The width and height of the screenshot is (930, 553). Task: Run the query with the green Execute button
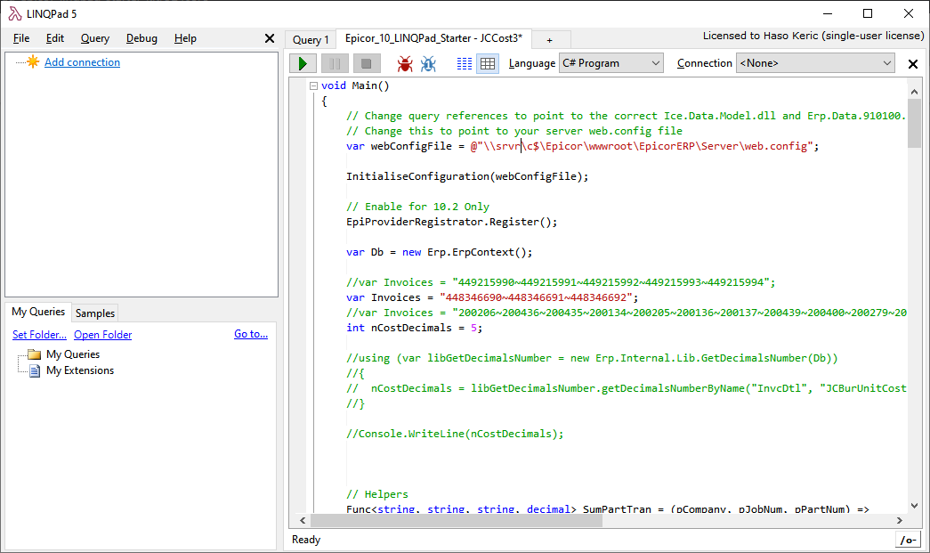tap(303, 63)
